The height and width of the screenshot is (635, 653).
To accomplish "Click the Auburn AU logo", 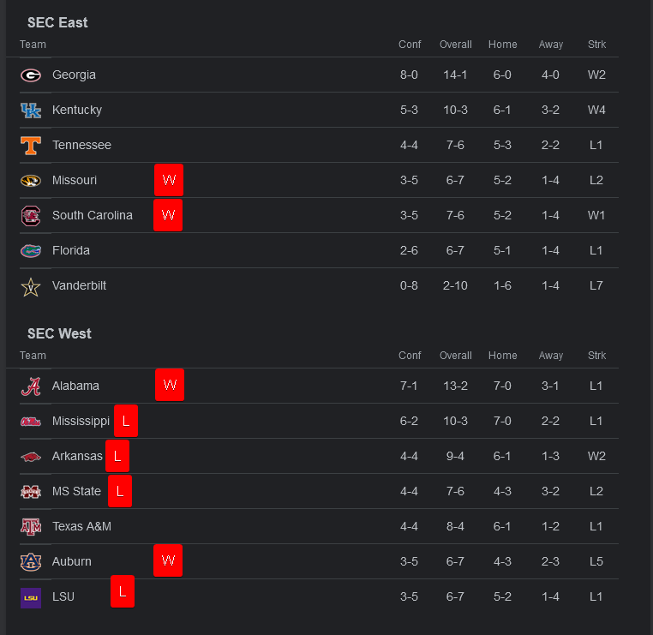I will [x=31, y=562].
